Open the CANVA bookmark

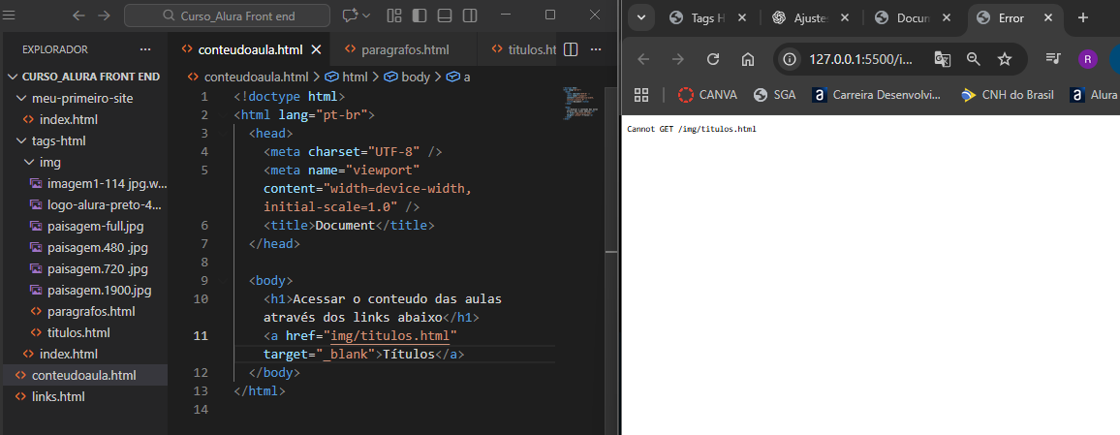tap(707, 95)
